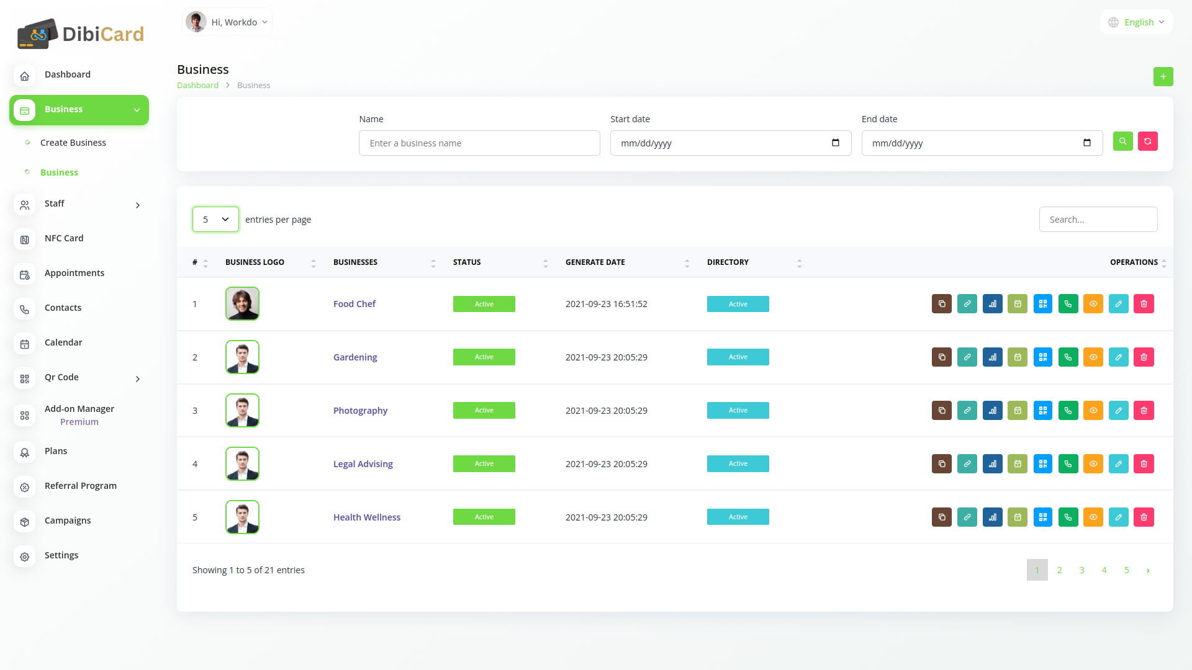Preview Photography business with eye icon
This screenshot has height=670, width=1192.
(x=1093, y=411)
